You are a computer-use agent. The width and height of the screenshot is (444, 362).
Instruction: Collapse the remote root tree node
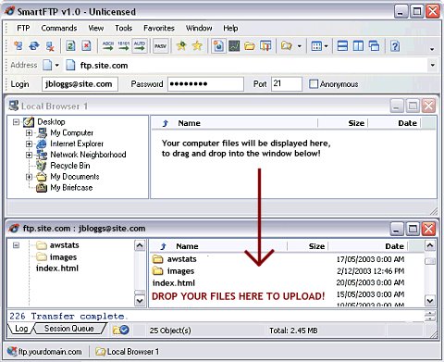pyautogui.click(x=16, y=245)
